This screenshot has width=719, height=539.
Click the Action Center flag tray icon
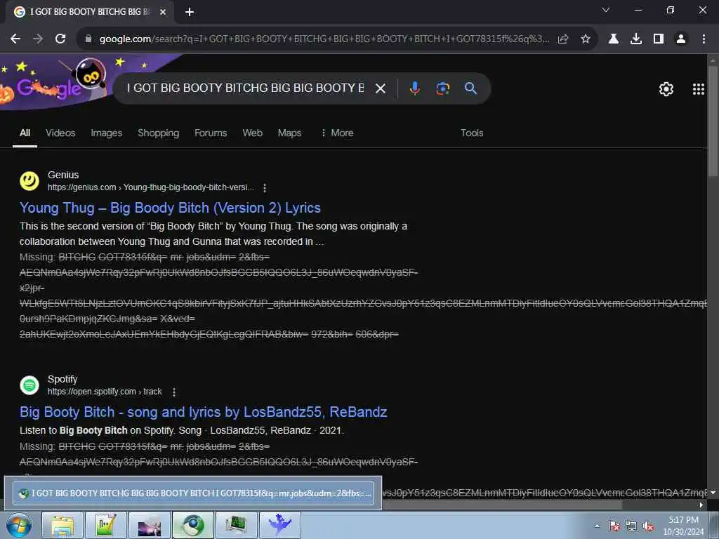click(614, 526)
